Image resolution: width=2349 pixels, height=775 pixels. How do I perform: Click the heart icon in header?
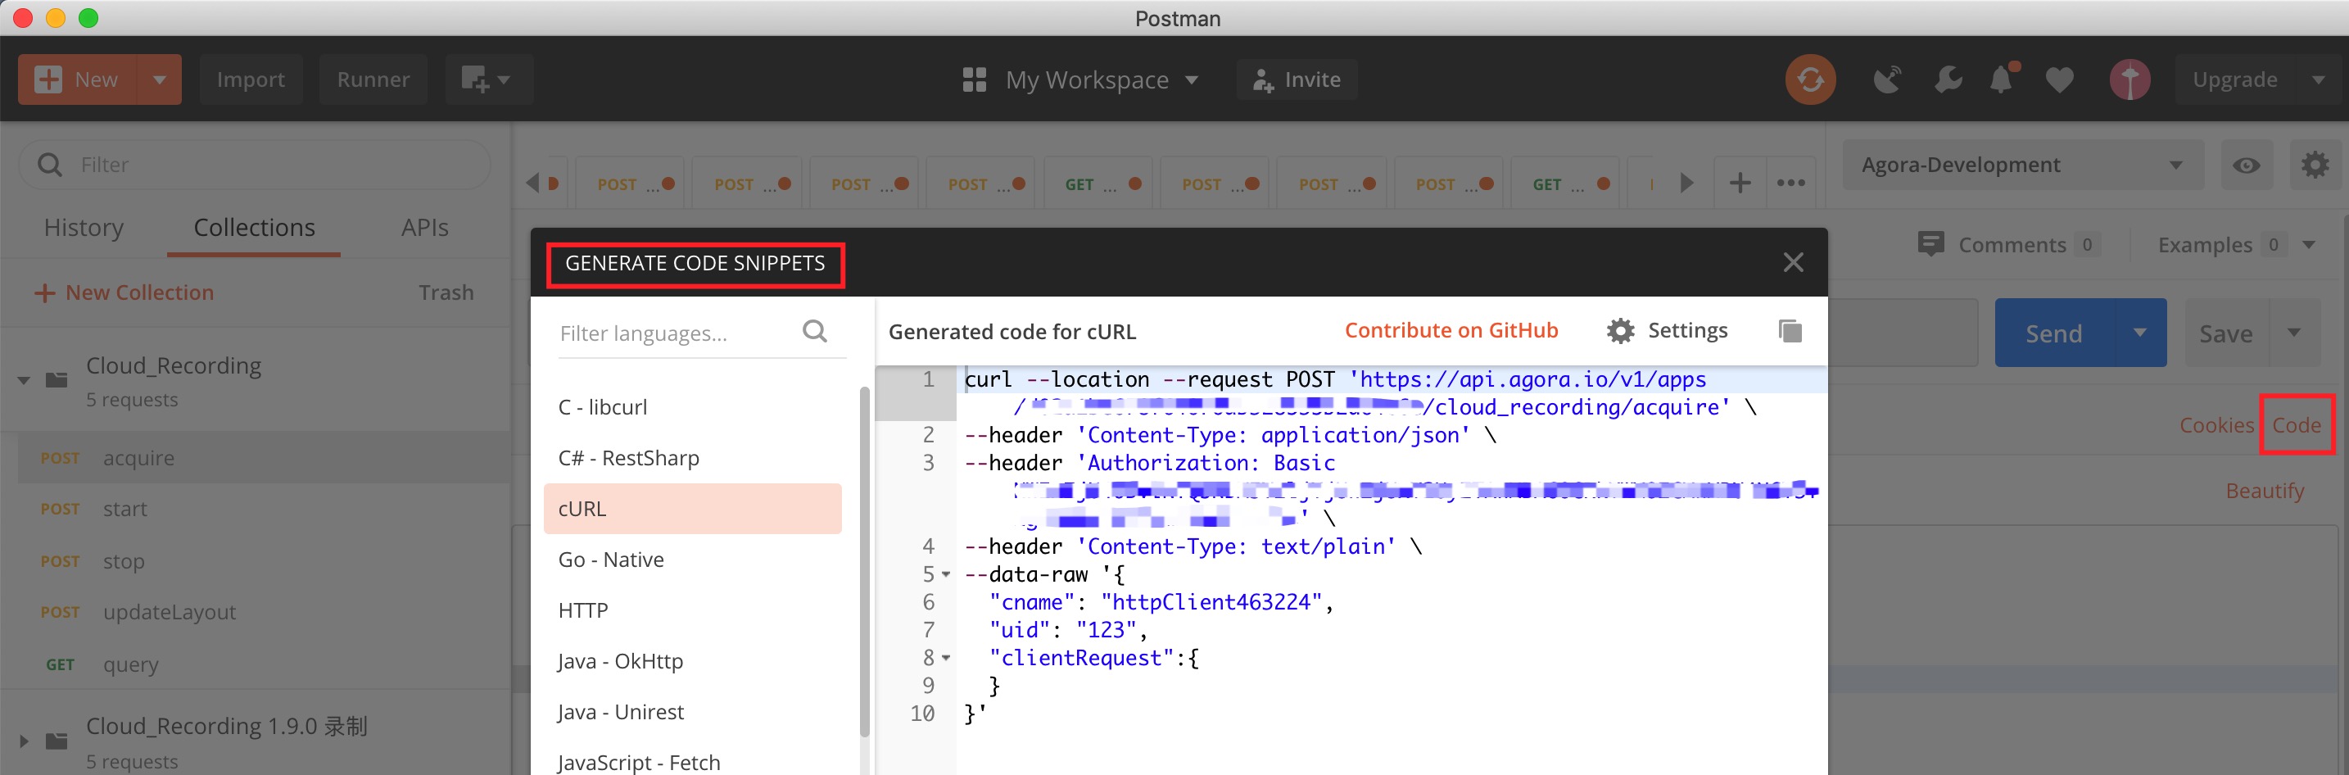click(2058, 80)
